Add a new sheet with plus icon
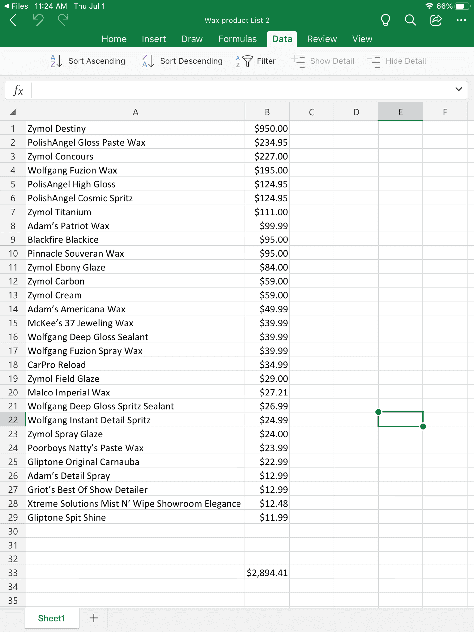474x632 pixels. point(94,618)
